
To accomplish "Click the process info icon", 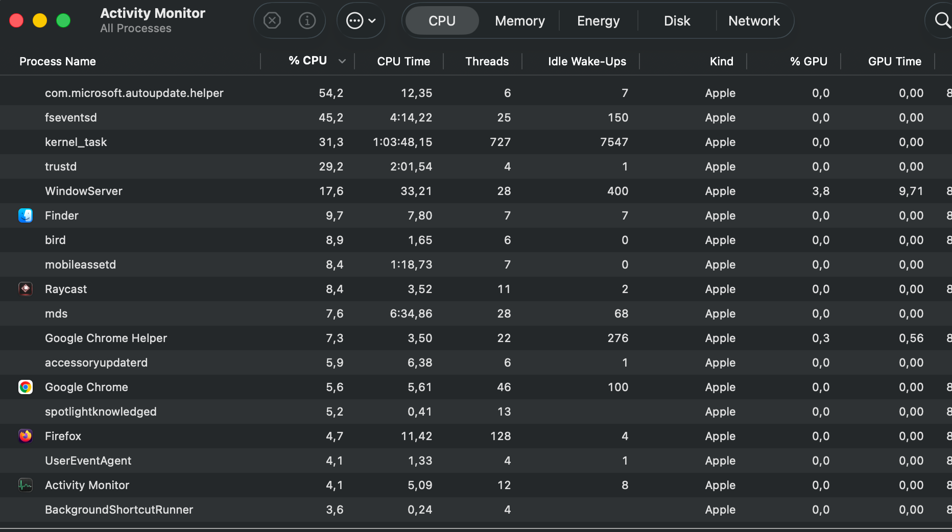I will pos(307,20).
